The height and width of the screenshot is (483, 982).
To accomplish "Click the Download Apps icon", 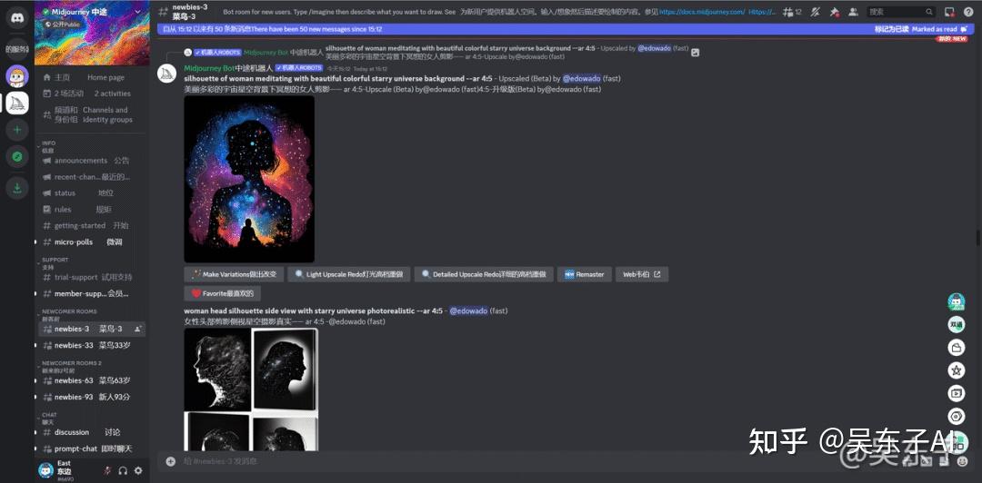I will 17,187.
